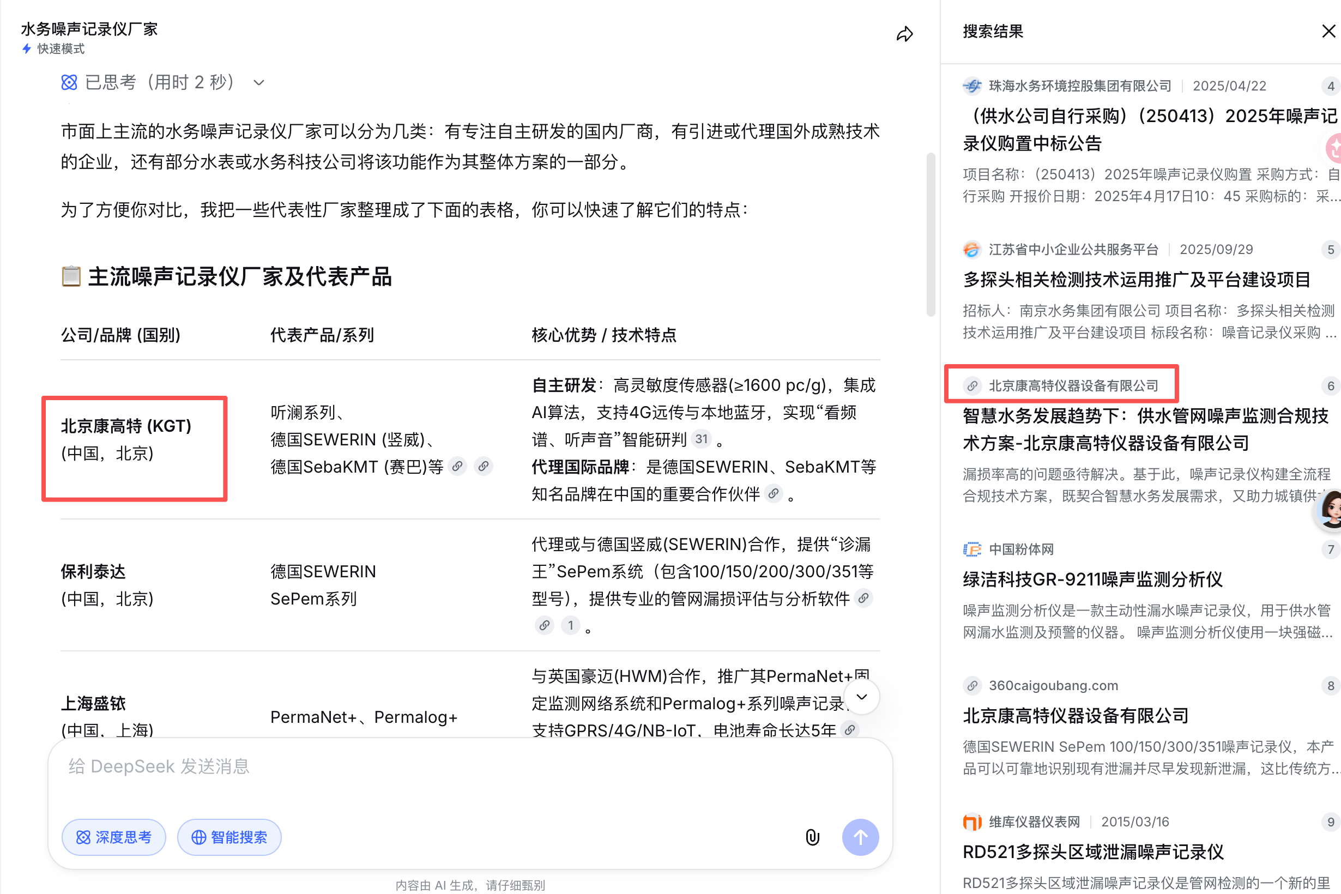Screen dimensions: 1341x894
Task: Click the chevron beside 已思考
Action: 259,83
